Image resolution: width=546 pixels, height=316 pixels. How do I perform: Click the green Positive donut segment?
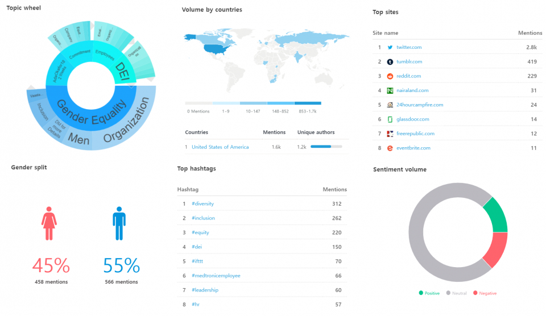pyautogui.click(x=497, y=216)
